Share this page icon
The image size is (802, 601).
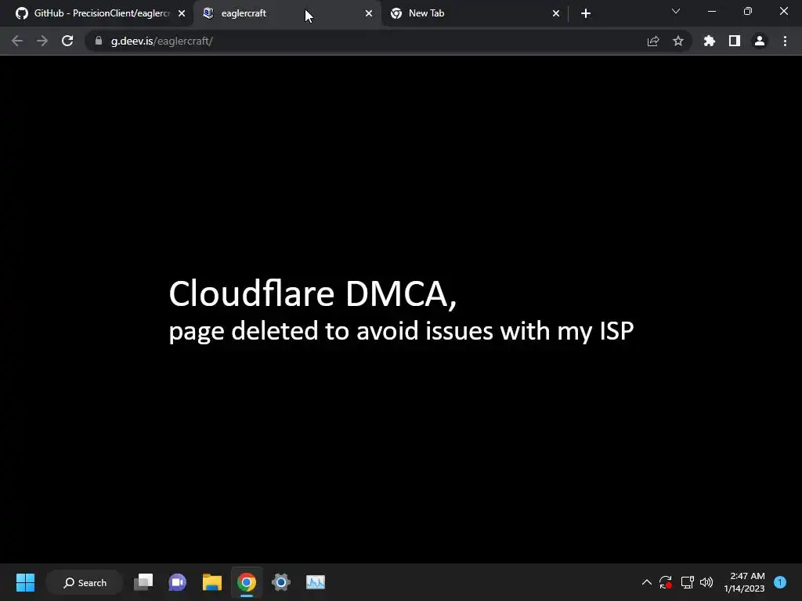pos(653,41)
